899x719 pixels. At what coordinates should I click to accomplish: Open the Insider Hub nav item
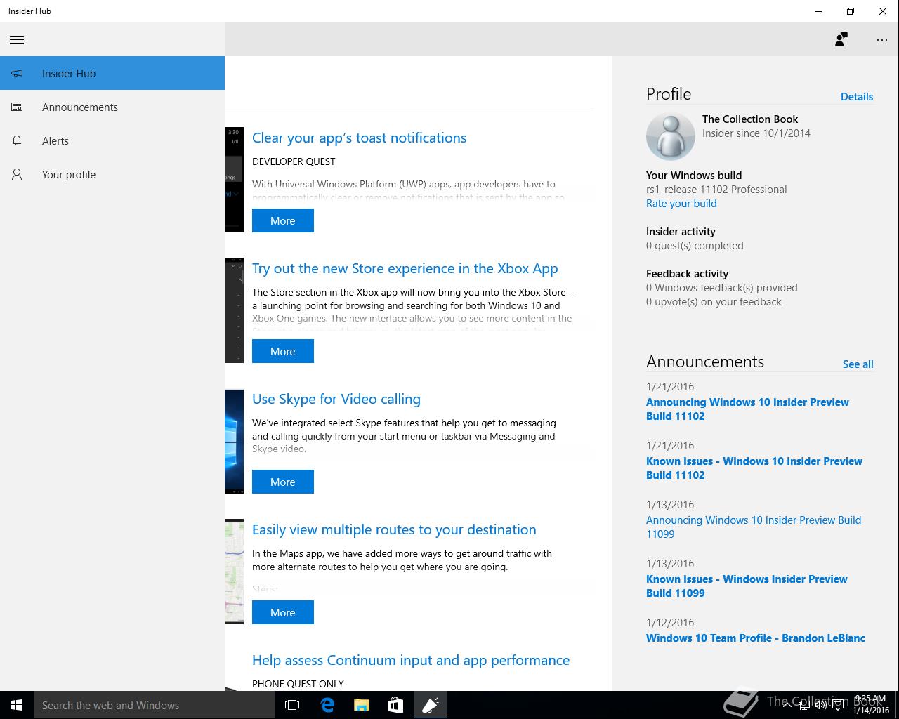[112, 73]
